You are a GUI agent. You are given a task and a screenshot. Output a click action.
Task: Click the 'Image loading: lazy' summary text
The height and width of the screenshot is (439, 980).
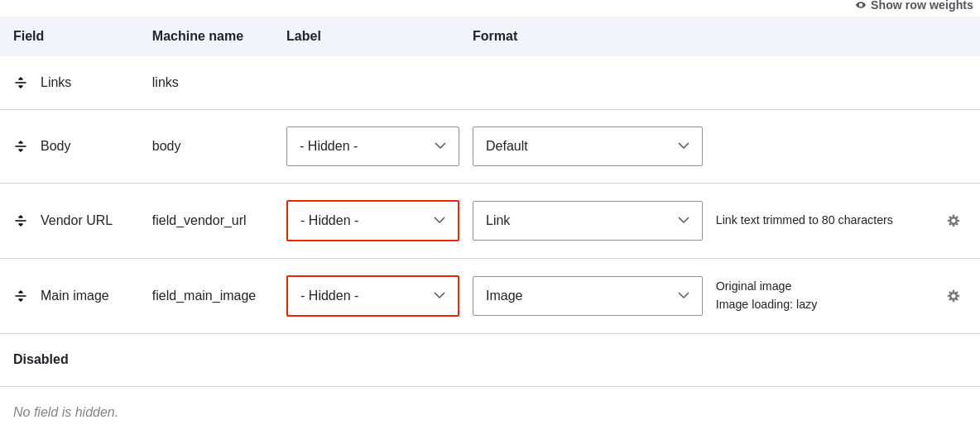click(x=766, y=305)
